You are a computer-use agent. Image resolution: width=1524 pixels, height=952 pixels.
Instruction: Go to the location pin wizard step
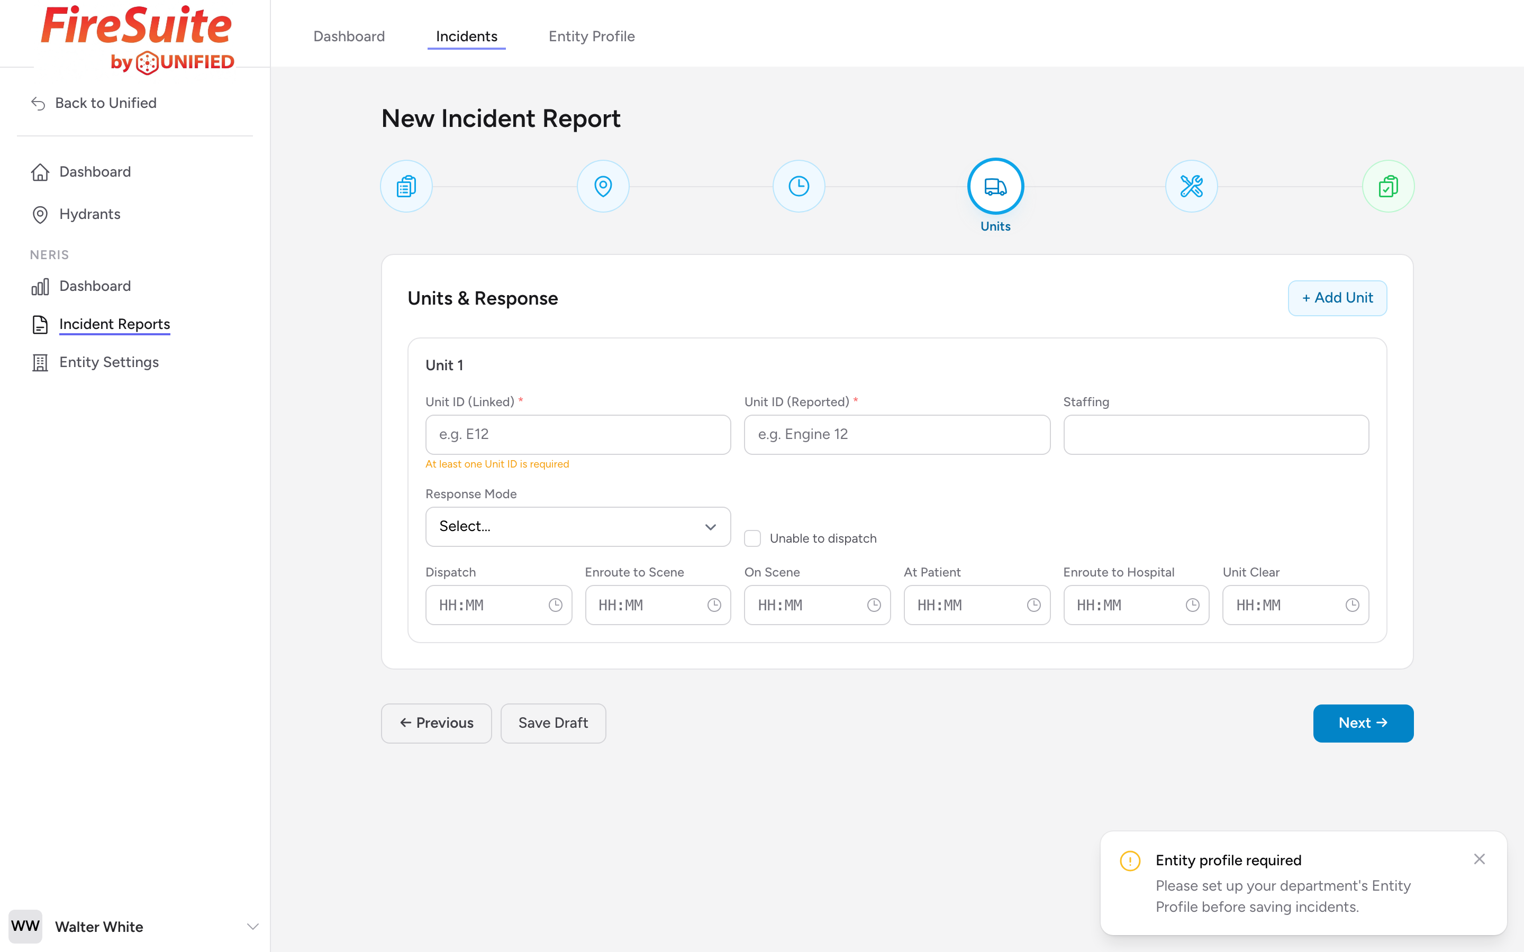point(603,186)
